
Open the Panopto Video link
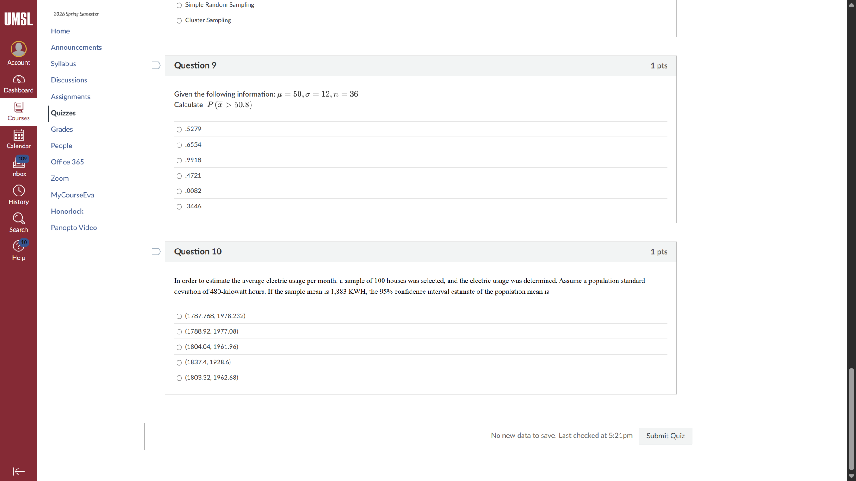(74, 228)
